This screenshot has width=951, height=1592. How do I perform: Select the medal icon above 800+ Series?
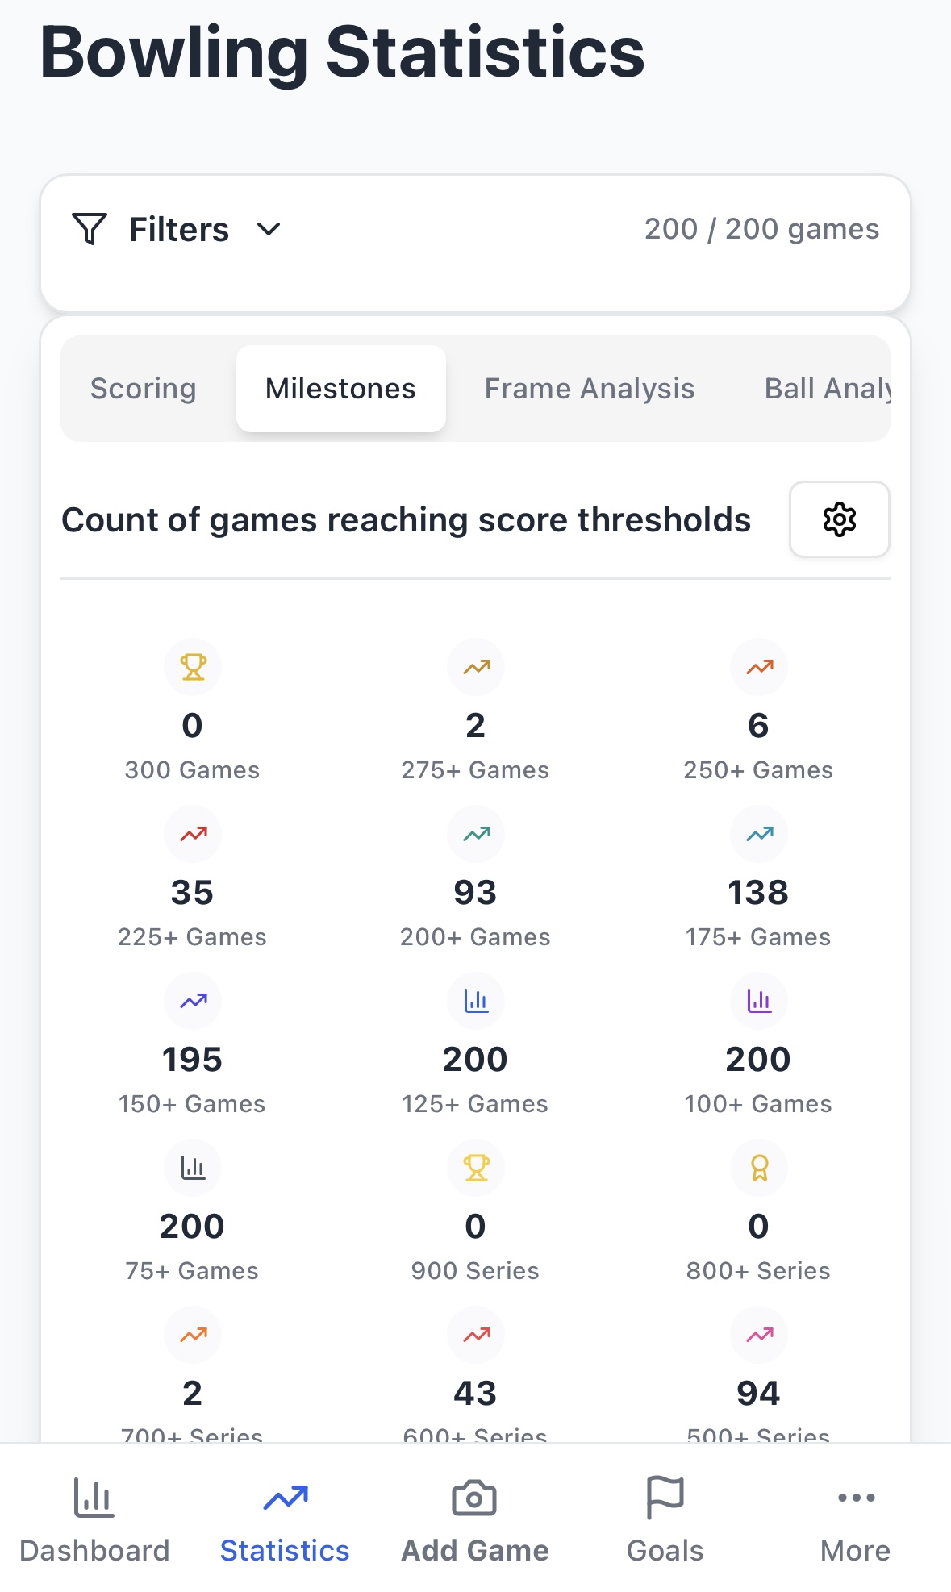click(758, 1168)
